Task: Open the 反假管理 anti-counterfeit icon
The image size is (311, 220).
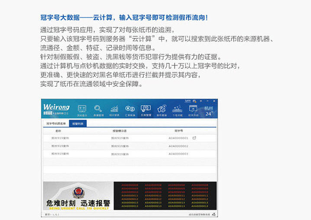Action: point(146,110)
